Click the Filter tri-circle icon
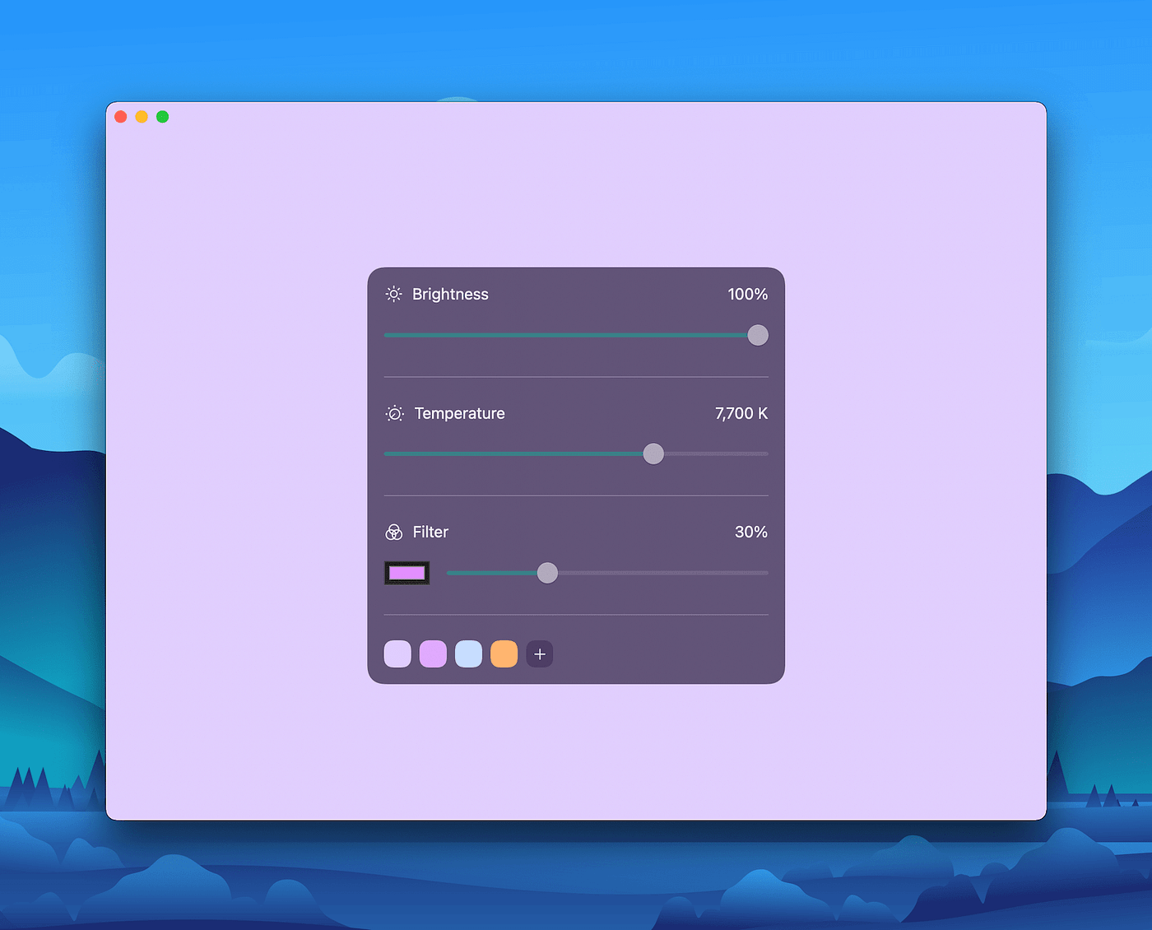The width and height of the screenshot is (1152, 930). pos(394,532)
